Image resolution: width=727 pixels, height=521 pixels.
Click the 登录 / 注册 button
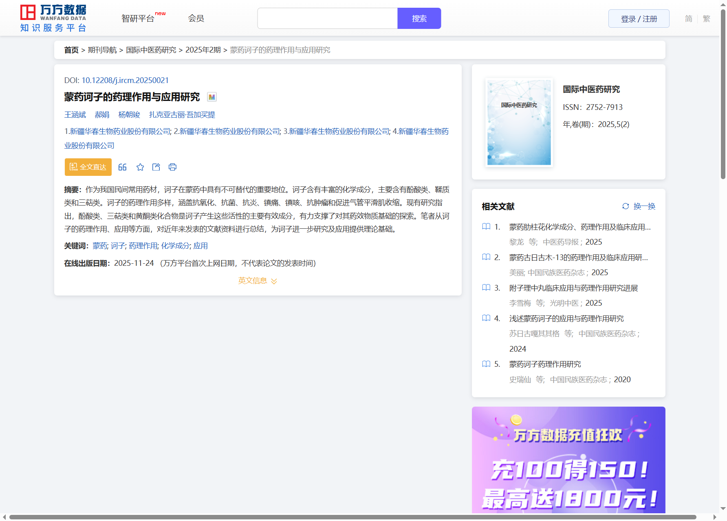click(x=639, y=19)
